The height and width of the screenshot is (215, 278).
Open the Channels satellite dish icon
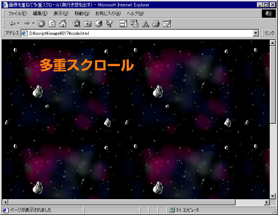(109, 23)
